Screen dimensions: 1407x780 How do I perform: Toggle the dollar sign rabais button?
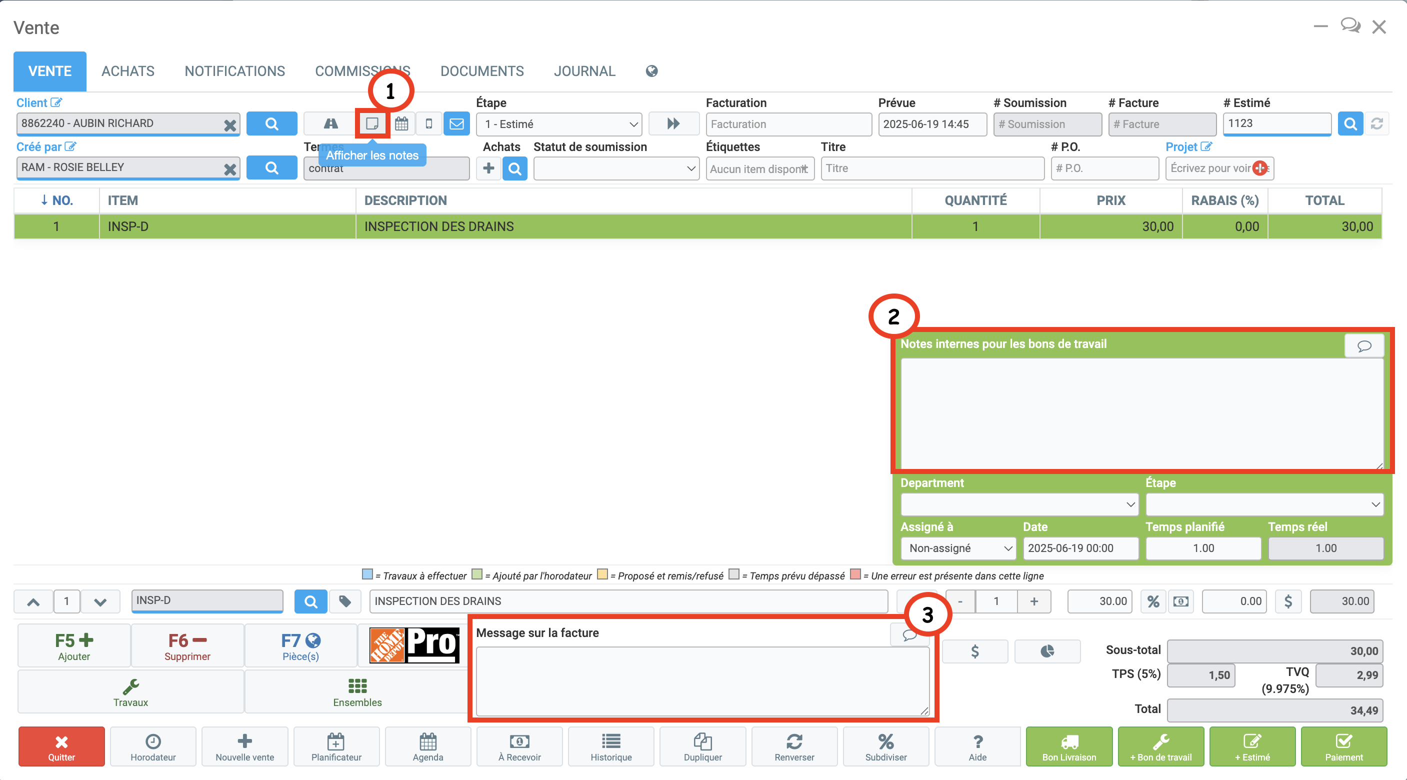(x=1288, y=601)
